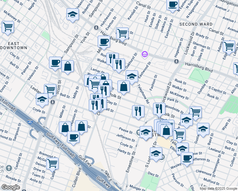Click the shopping bag marker above Polk St
Viewport: 238px width, 191px height.
click(124, 88)
